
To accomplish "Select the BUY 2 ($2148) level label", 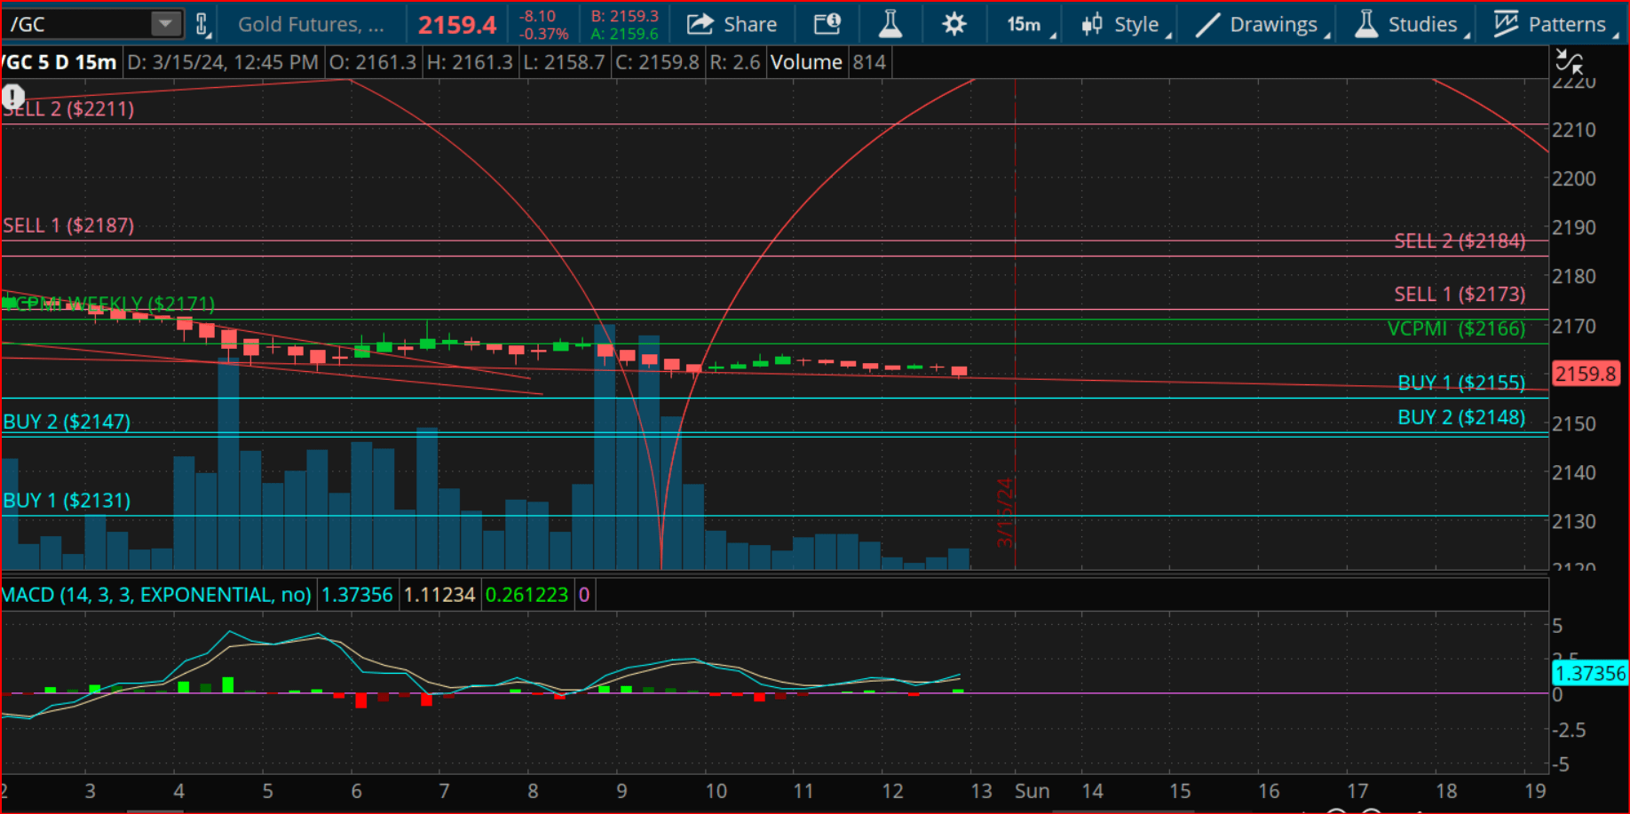I will [x=1461, y=417].
